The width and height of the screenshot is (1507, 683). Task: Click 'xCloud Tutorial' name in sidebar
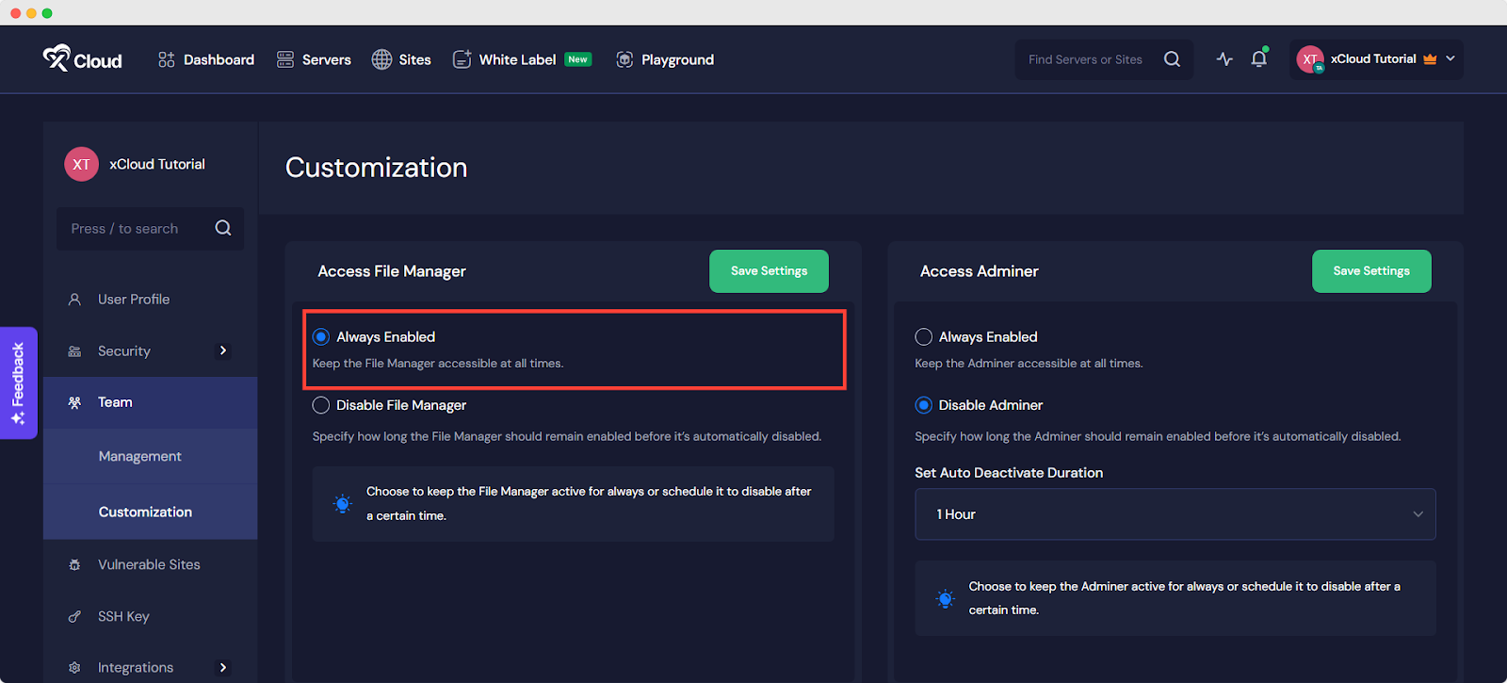click(x=157, y=164)
